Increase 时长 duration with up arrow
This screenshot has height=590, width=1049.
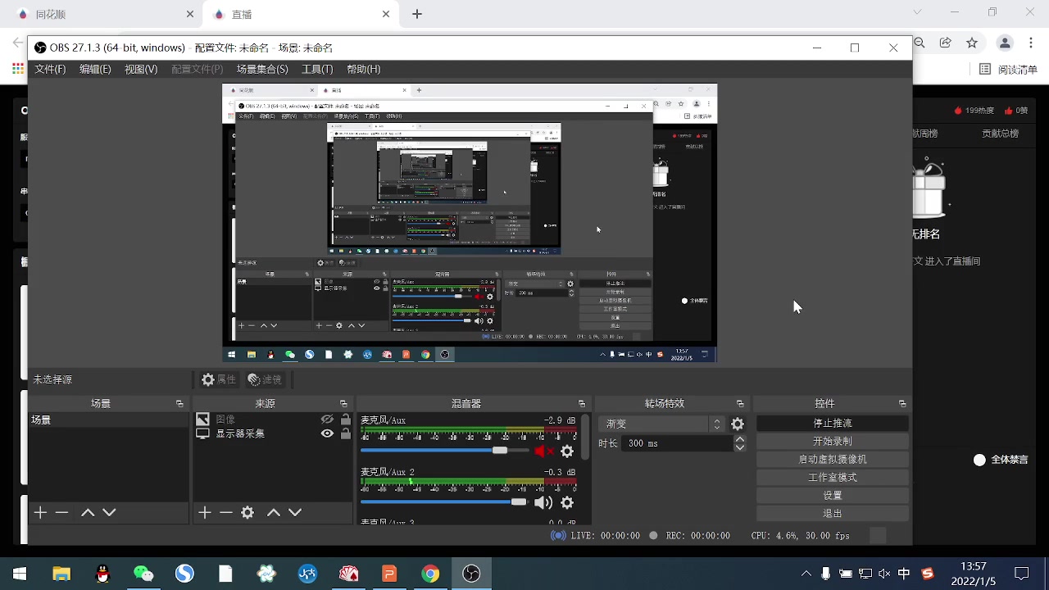tap(740, 439)
